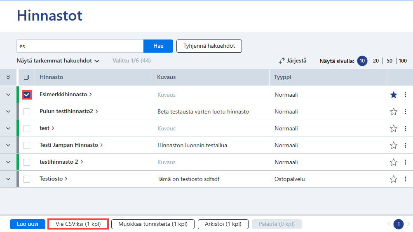Viewport: 413px width, 232px height.
Task: Expand the Testi Jampan Hinnasto row details
Action: tap(8, 145)
